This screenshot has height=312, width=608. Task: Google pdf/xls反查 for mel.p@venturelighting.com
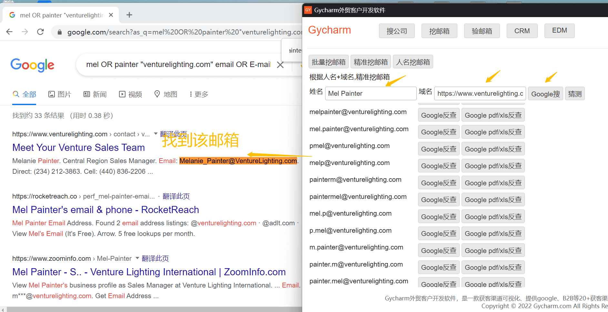tap(493, 217)
